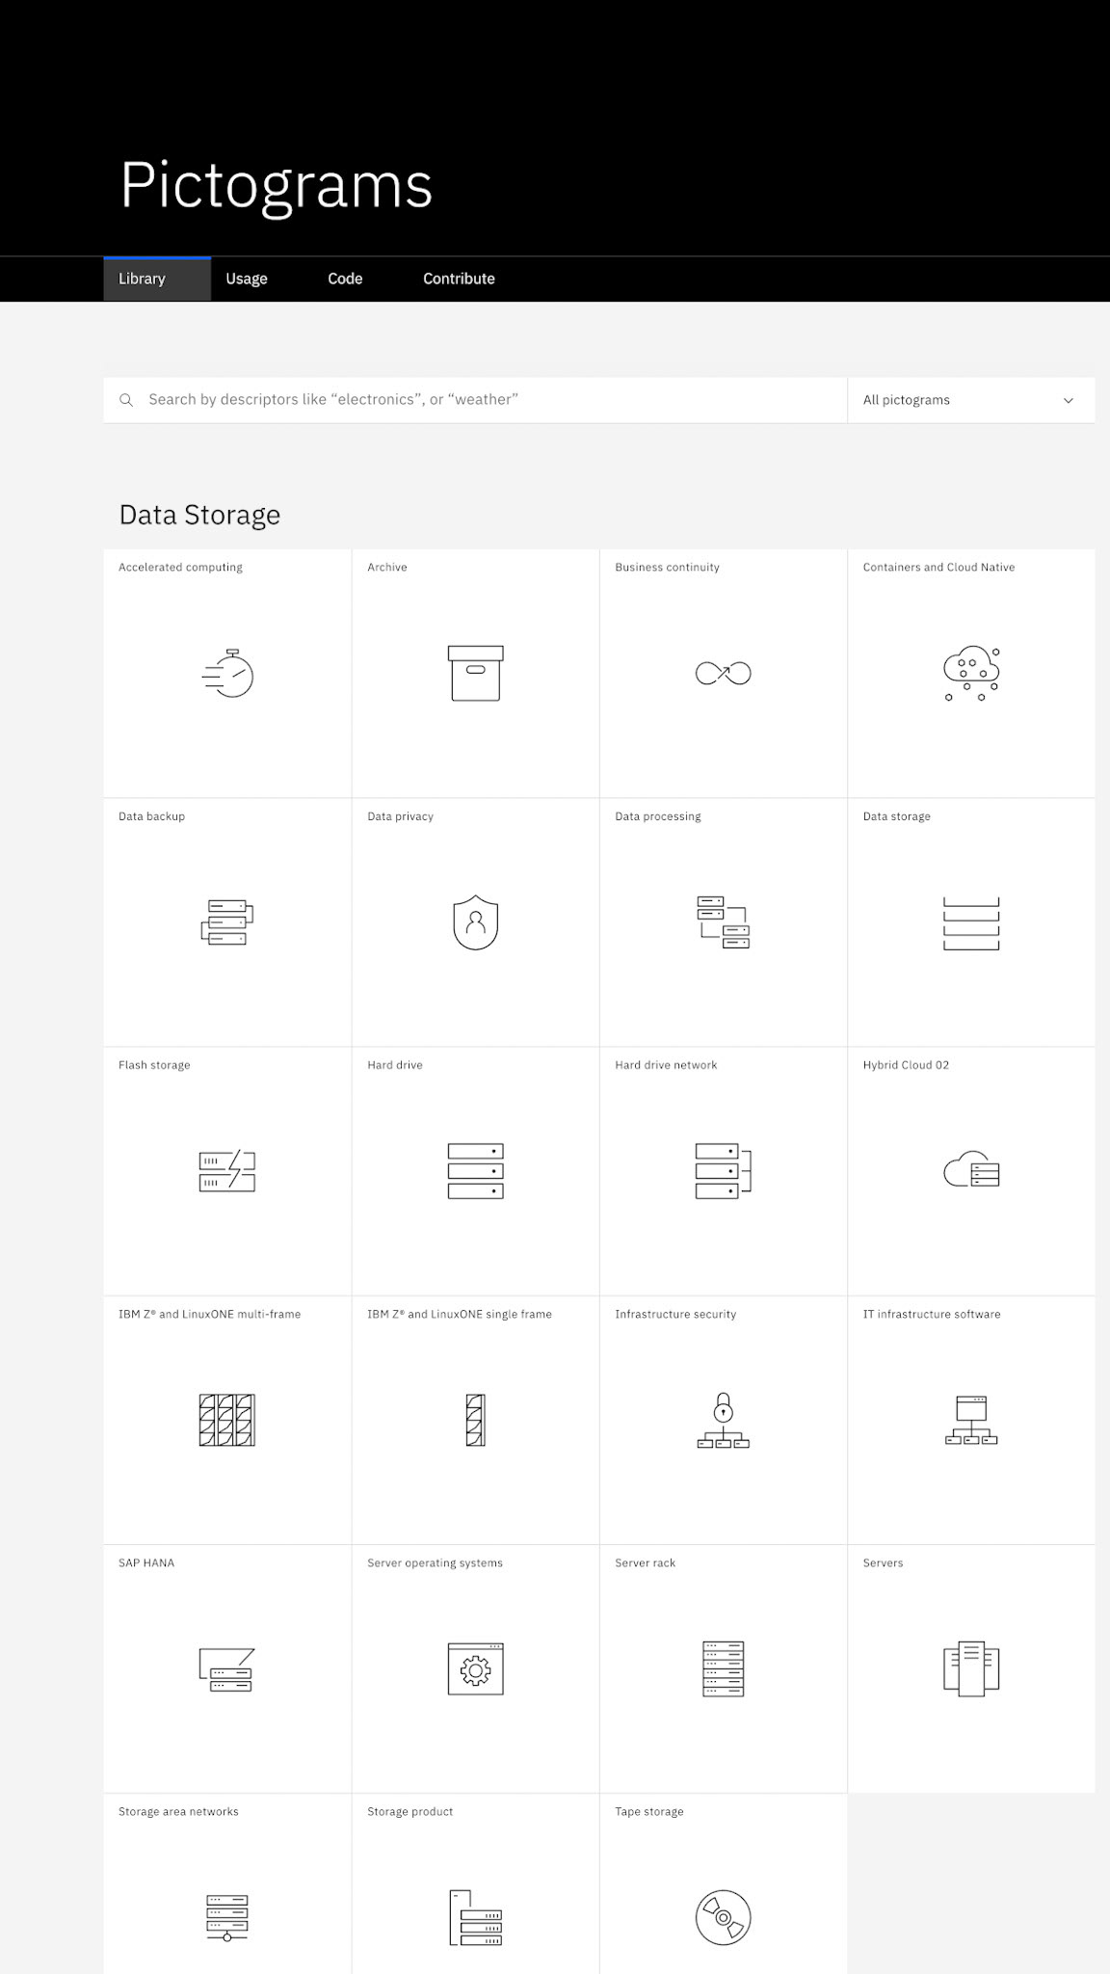Click the 'Pictograms' page title
This screenshot has height=1974, width=1110.
coord(277,185)
